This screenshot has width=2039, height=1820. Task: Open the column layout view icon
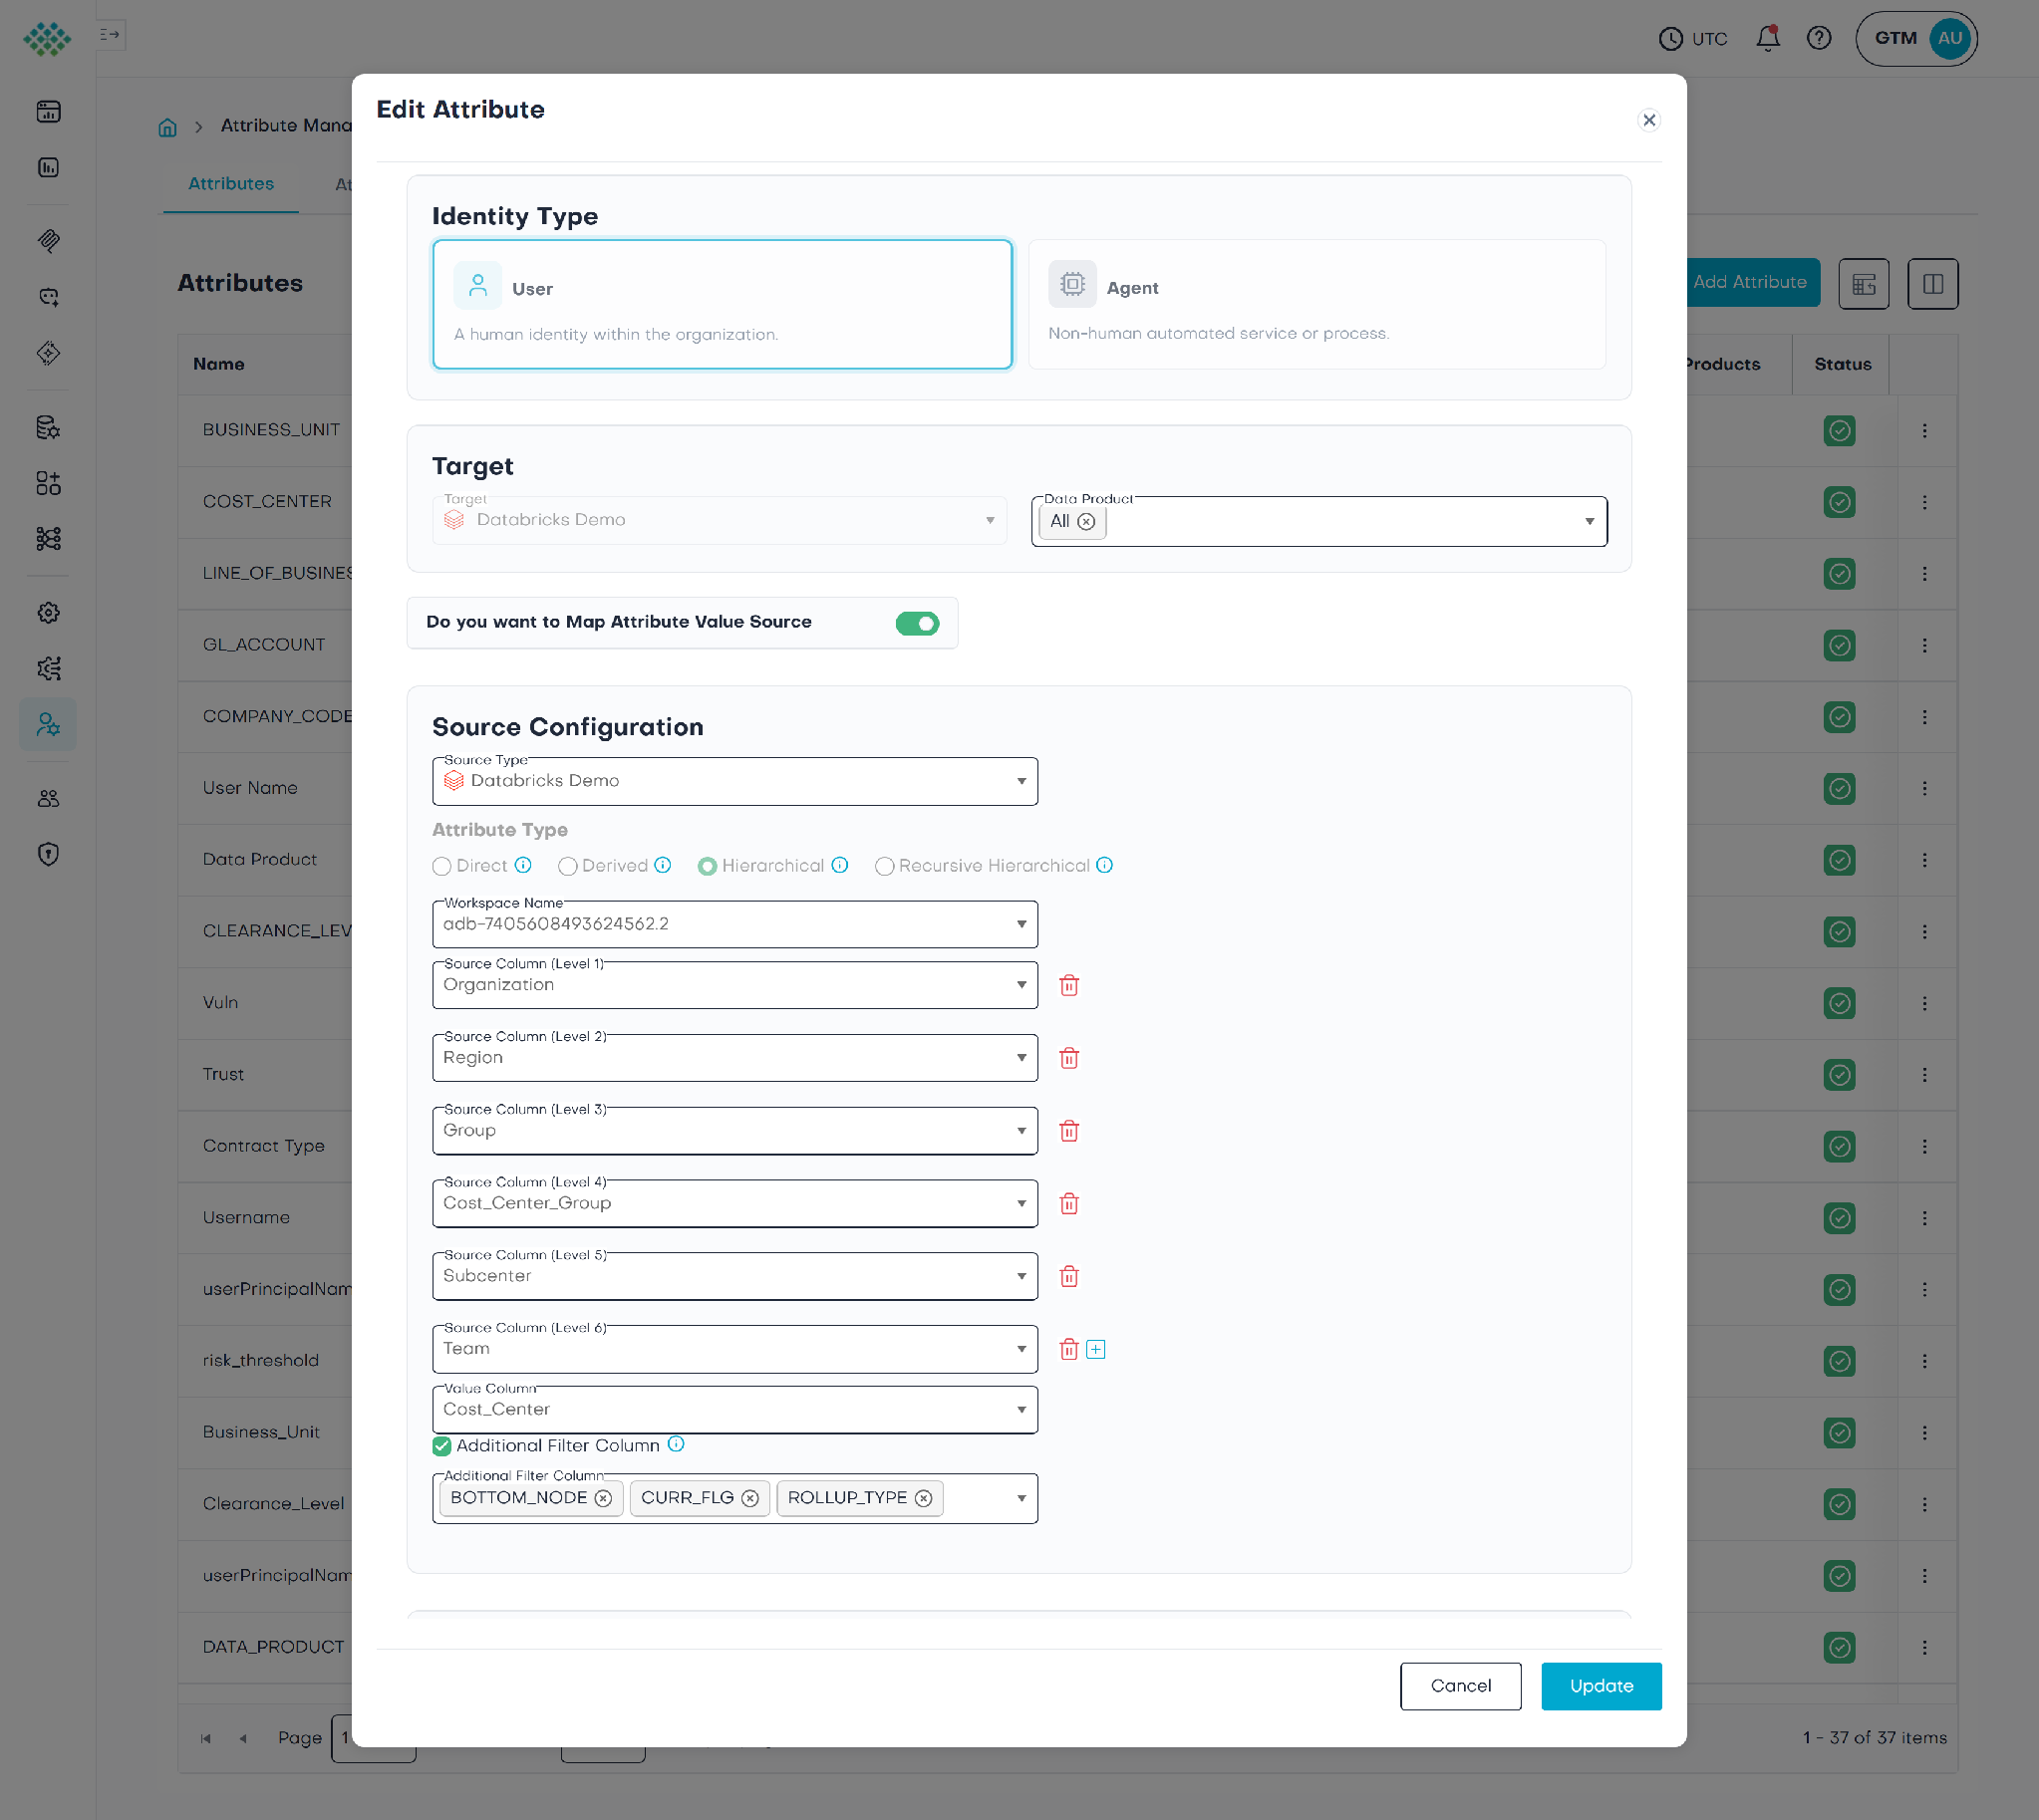click(1932, 284)
